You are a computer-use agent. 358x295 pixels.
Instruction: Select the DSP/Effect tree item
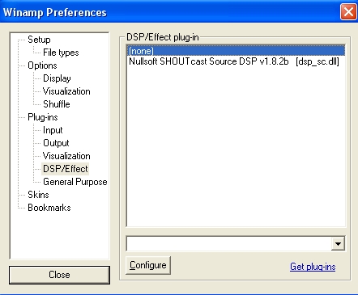[x=66, y=169]
